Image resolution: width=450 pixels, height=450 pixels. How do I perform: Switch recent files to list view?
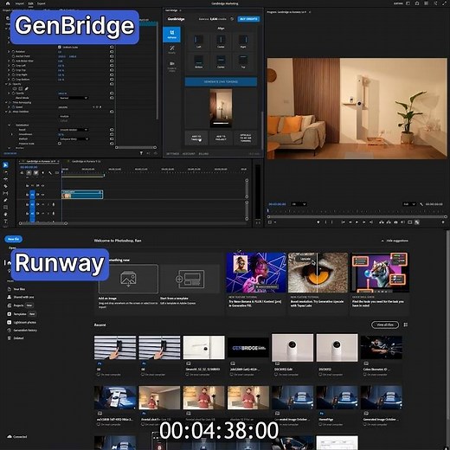(406, 325)
